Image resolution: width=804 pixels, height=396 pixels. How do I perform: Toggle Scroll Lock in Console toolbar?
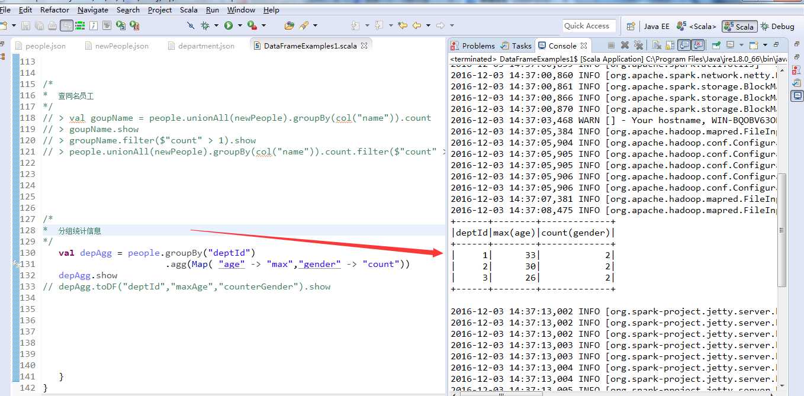670,45
